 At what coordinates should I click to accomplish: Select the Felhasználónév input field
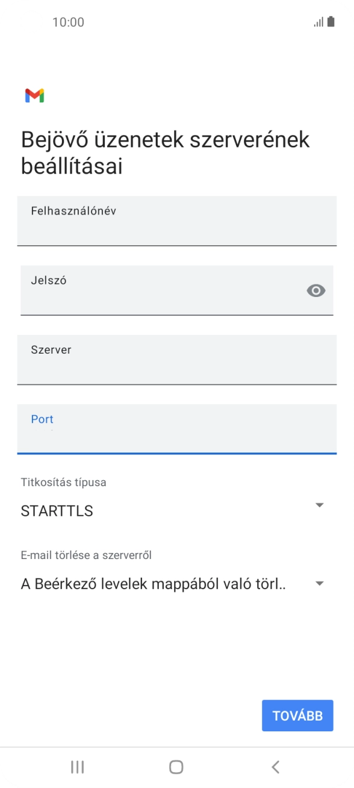[176, 221]
